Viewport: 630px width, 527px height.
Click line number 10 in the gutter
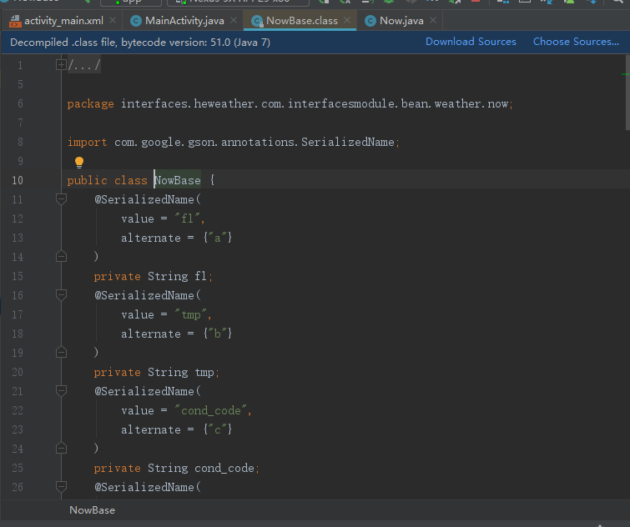18,181
